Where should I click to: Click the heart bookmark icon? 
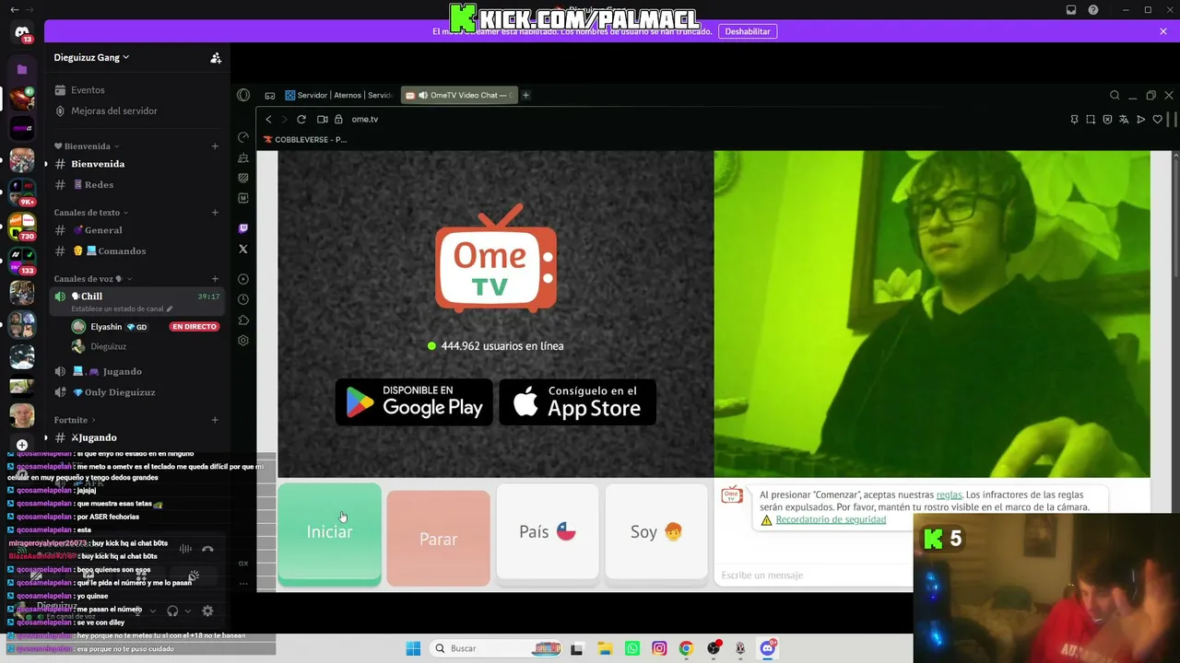pos(1158,120)
